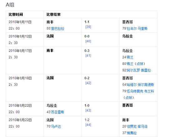Open the 阿尔瓦罗·佩雷拉 player link

139,70
